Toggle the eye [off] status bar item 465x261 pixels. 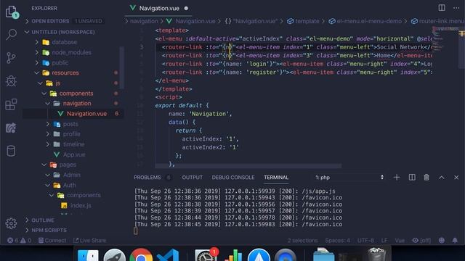pyautogui.click(x=421, y=240)
